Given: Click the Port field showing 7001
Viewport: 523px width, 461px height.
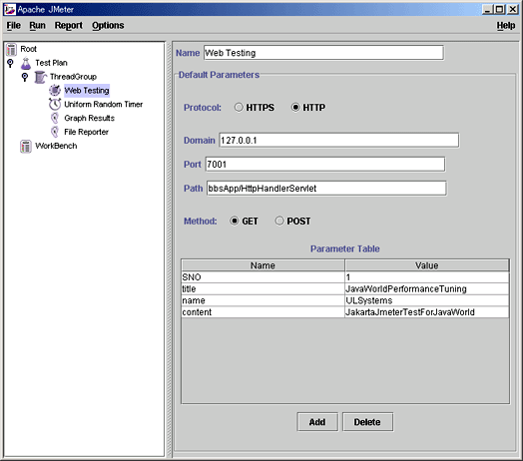Looking at the screenshot, I should (324, 164).
